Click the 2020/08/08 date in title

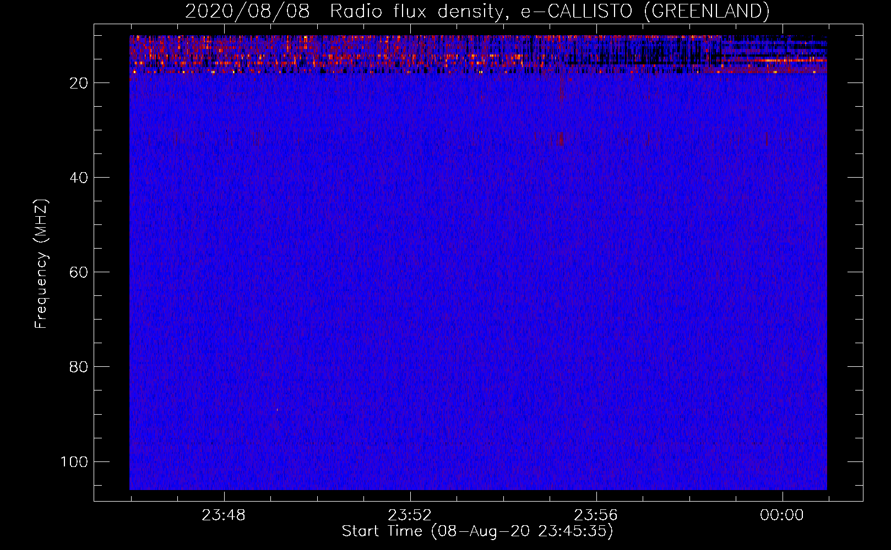coord(247,11)
